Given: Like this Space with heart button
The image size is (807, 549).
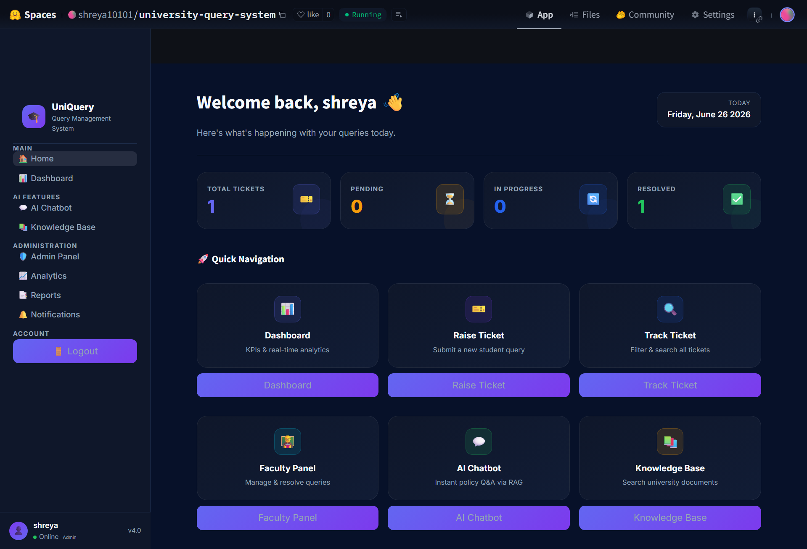Looking at the screenshot, I should pyautogui.click(x=308, y=15).
